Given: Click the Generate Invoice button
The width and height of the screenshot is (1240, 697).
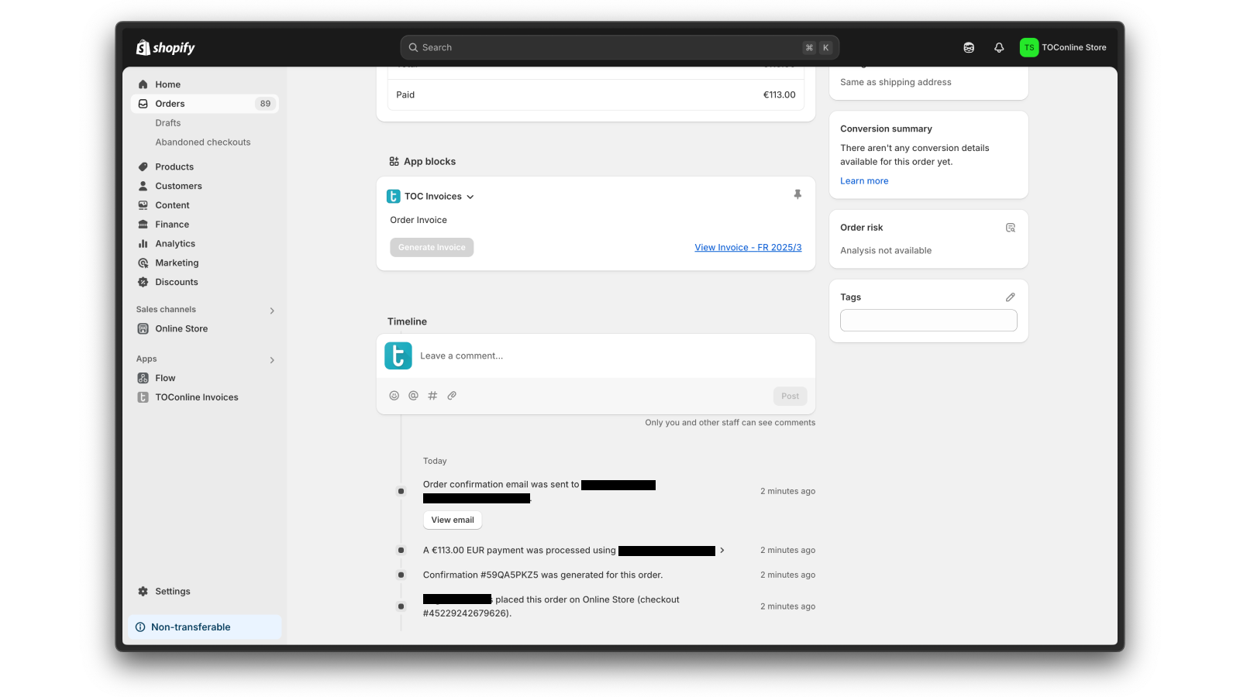Looking at the screenshot, I should click(x=432, y=247).
